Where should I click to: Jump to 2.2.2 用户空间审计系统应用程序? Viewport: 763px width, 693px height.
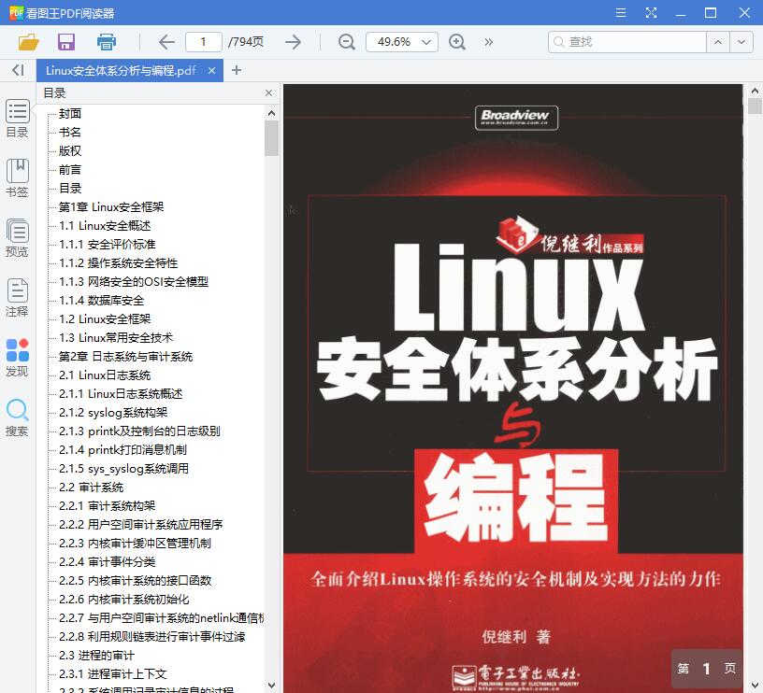point(141,525)
